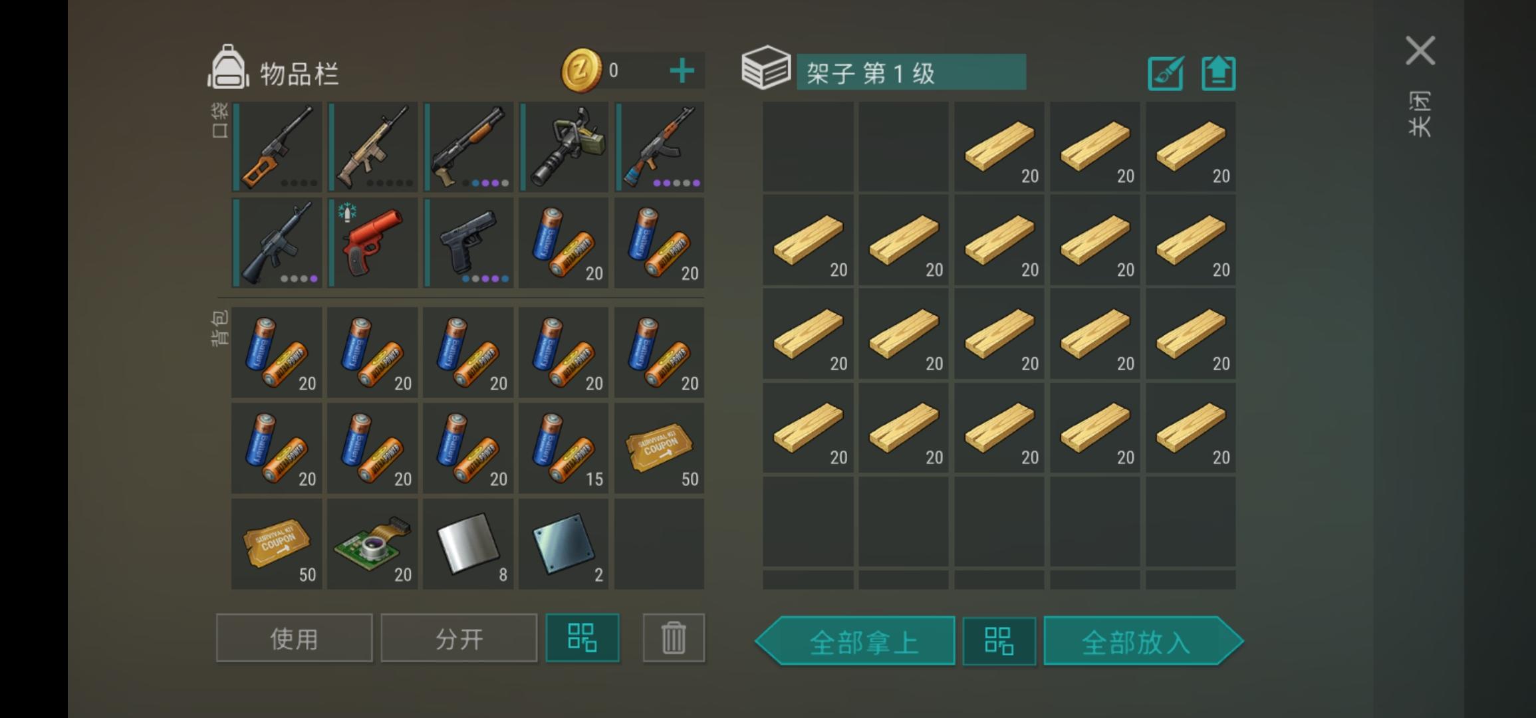1536x718 pixels.
Task: Select the steel plate stack of 2
Action: coord(564,544)
